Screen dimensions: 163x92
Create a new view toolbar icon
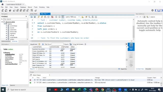point(21,10)
